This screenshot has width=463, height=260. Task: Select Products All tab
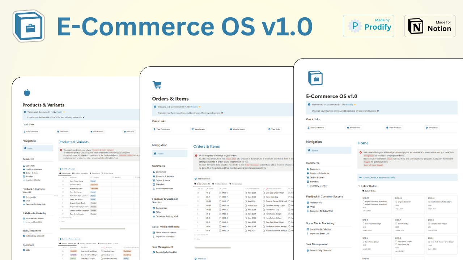pyautogui.click(x=65, y=173)
